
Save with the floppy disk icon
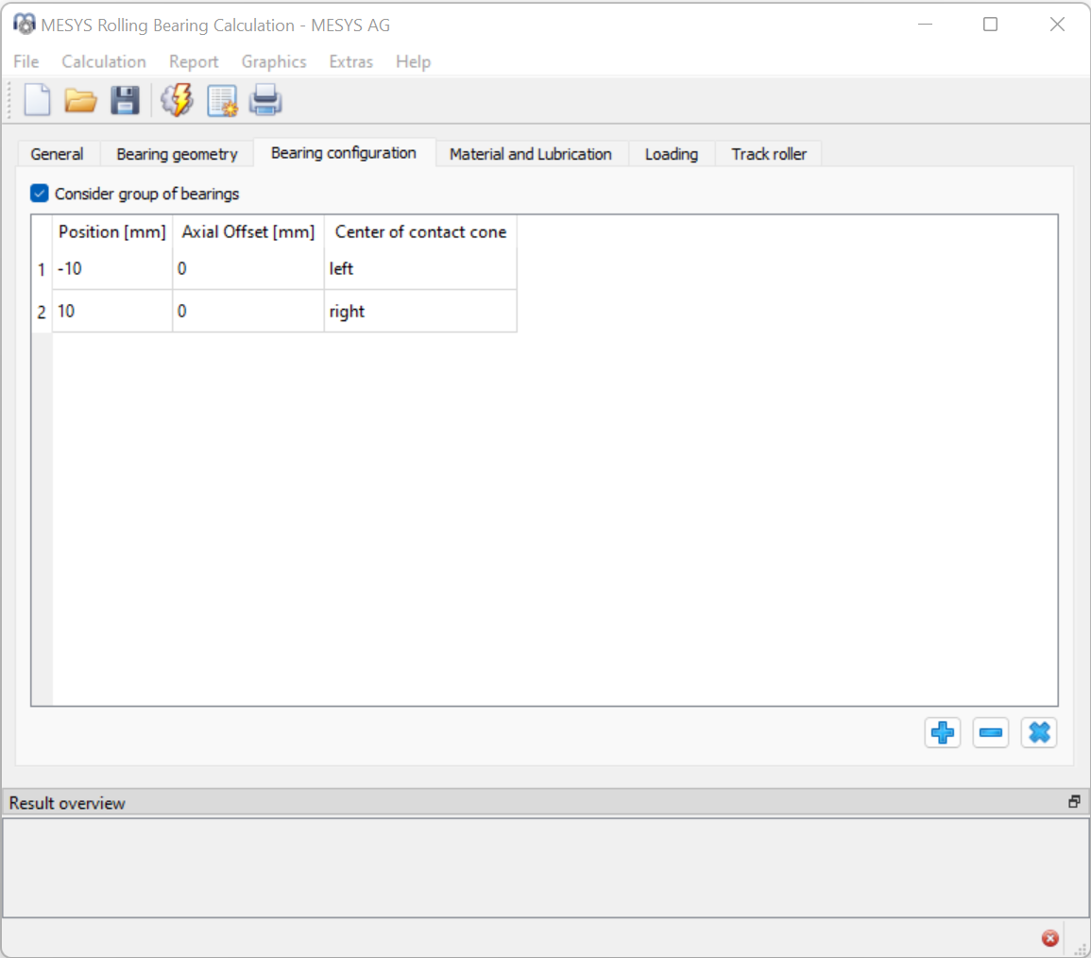click(125, 99)
